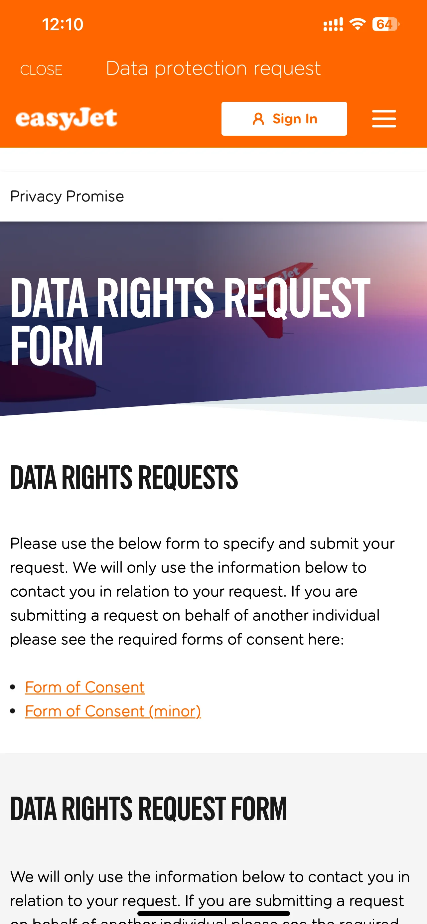
Task: Open the Form of Consent (minor) link
Action: coord(113,711)
